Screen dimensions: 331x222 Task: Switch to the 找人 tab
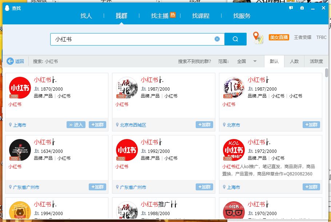pyautogui.click(x=86, y=16)
